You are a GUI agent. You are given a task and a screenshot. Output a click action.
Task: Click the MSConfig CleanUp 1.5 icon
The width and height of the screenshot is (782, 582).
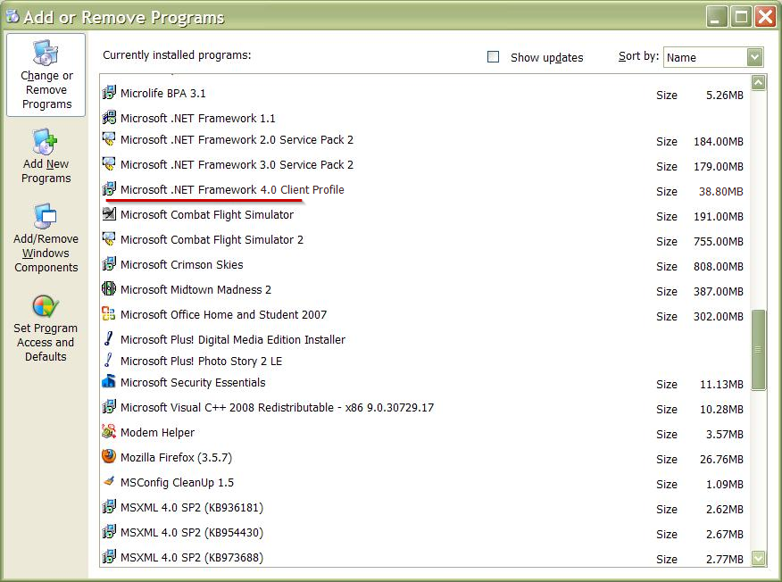[x=109, y=482]
